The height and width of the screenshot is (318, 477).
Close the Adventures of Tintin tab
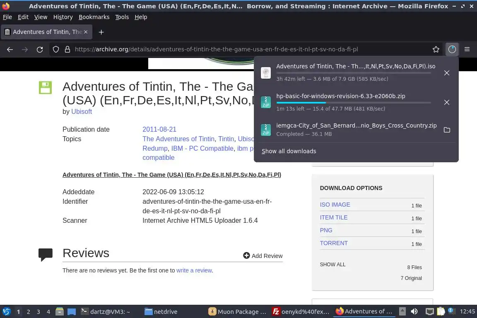pyautogui.click(x=86, y=32)
